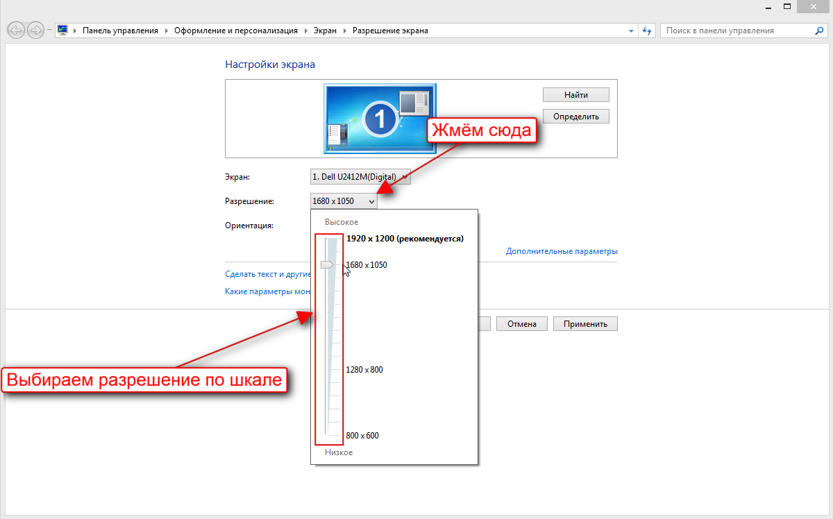Open the address bar history dropdown arrow

(x=631, y=31)
